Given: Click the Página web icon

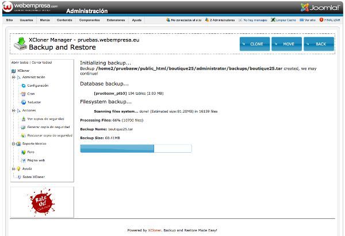Looking at the screenshot, I should pyautogui.click(x=24, y=160).
